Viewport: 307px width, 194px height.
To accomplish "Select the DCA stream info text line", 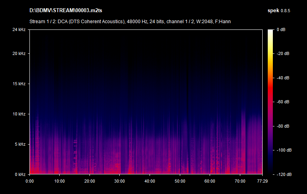I will 130,21.
